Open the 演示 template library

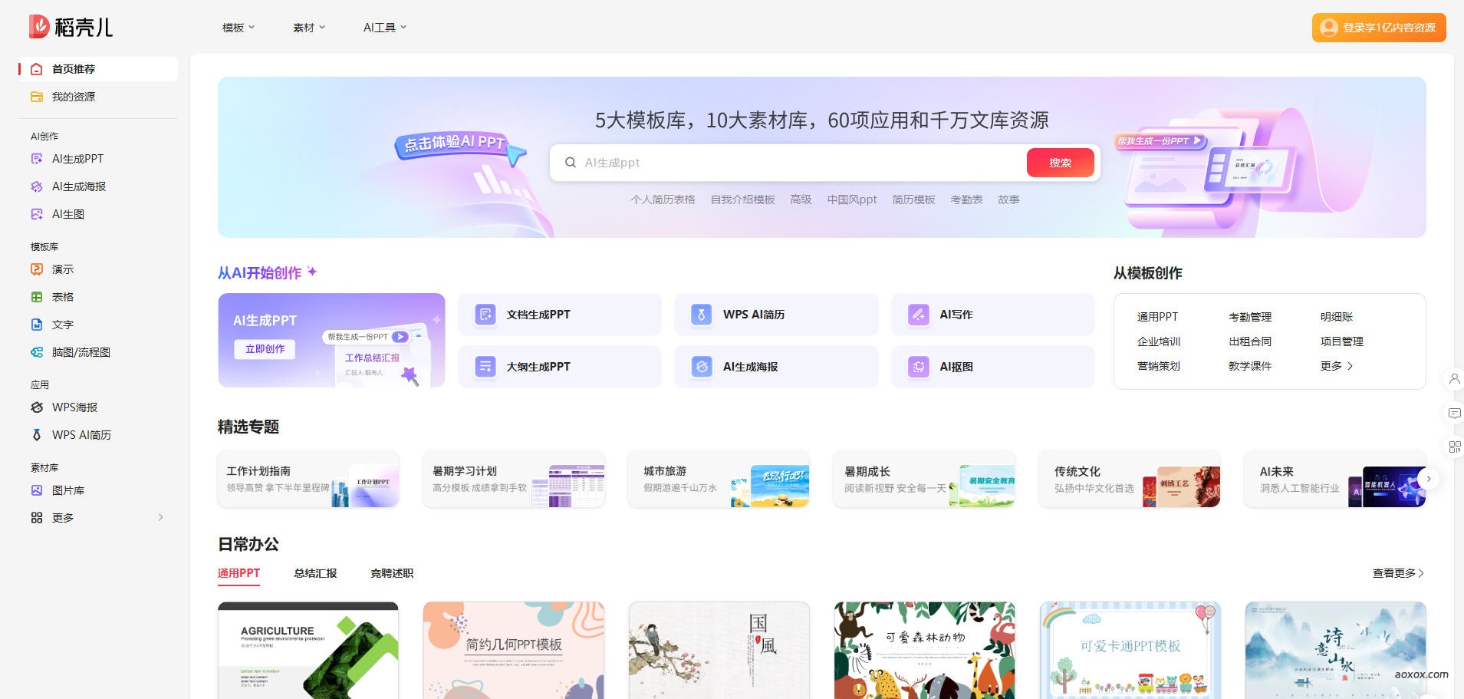pos(63,269)
